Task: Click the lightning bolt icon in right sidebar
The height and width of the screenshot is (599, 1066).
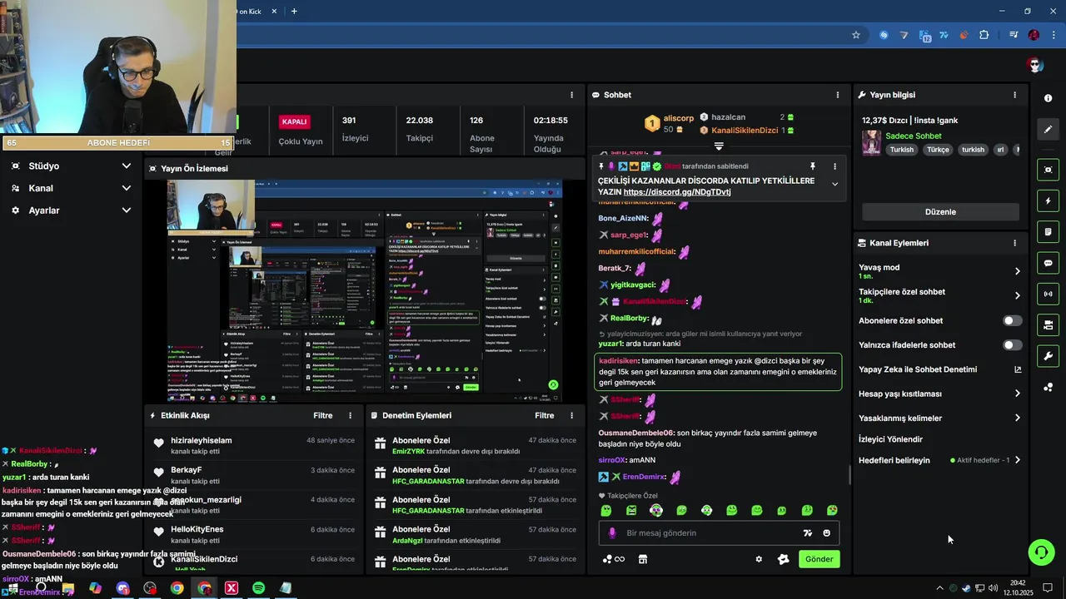Action: [x=1048, y=200]
